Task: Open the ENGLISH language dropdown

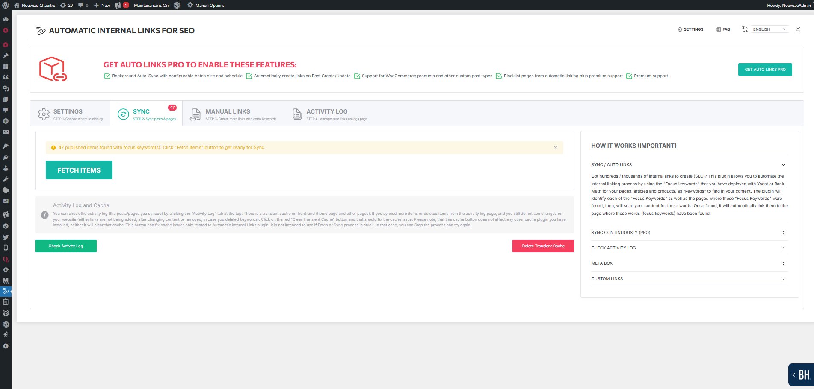Action: click(769, 29)
